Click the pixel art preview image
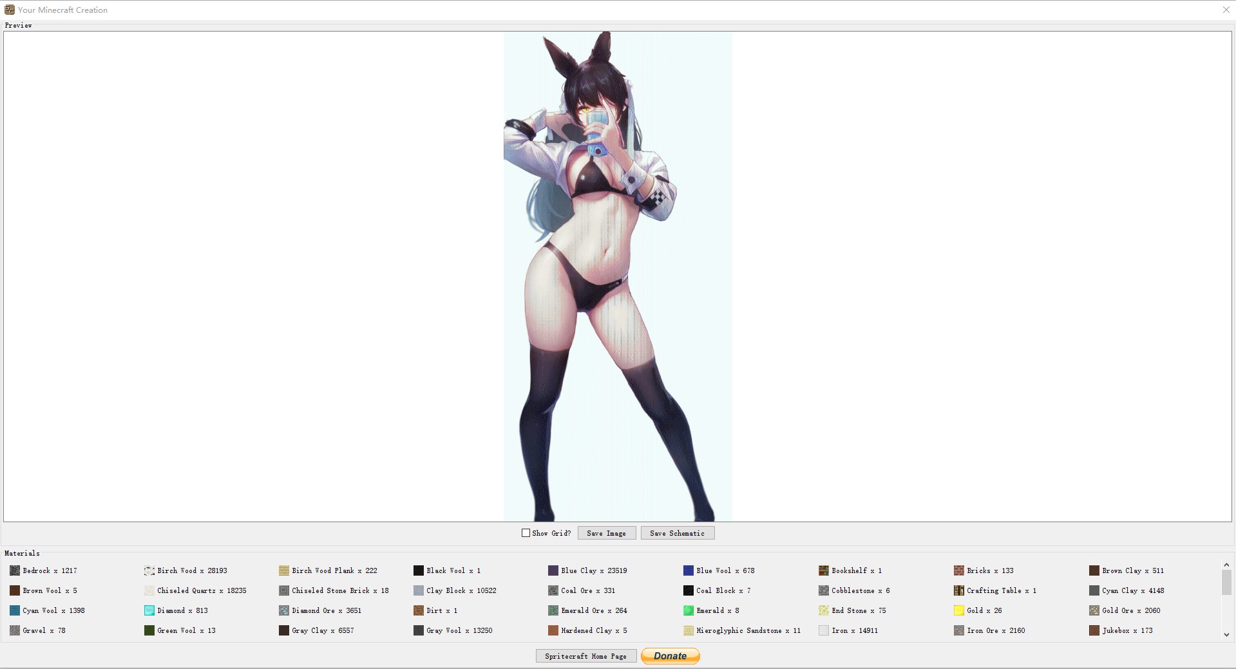 tap(618, 276)
